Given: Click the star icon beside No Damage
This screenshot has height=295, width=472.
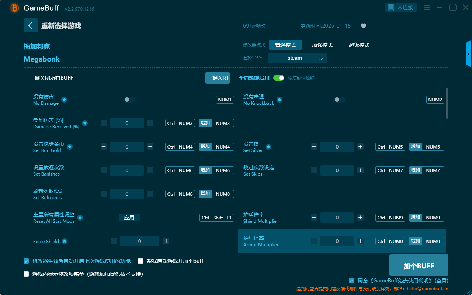Looking at the screenshot, I should (64, 100).
